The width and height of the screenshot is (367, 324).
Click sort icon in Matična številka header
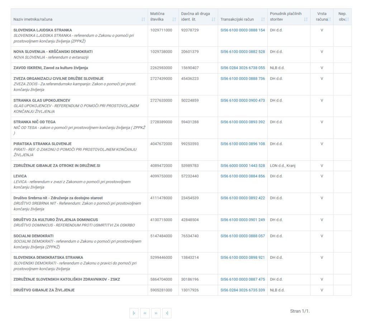point(174,19)
